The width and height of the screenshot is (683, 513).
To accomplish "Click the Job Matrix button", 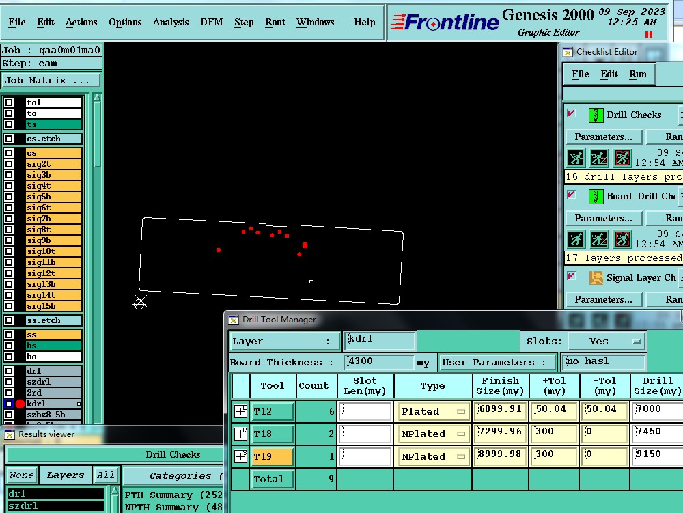I will pyautogui.click(x=51, y=80).
